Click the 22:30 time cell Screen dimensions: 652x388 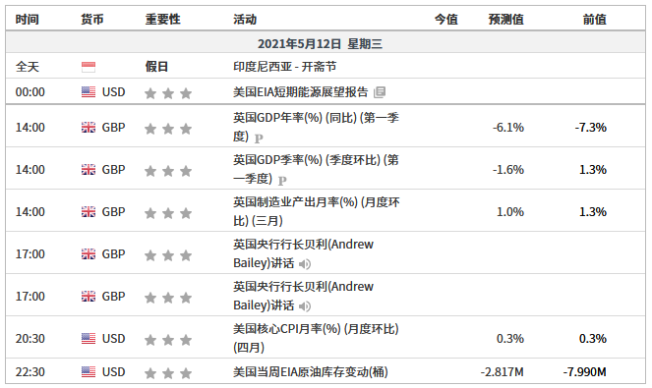(30, 372)
